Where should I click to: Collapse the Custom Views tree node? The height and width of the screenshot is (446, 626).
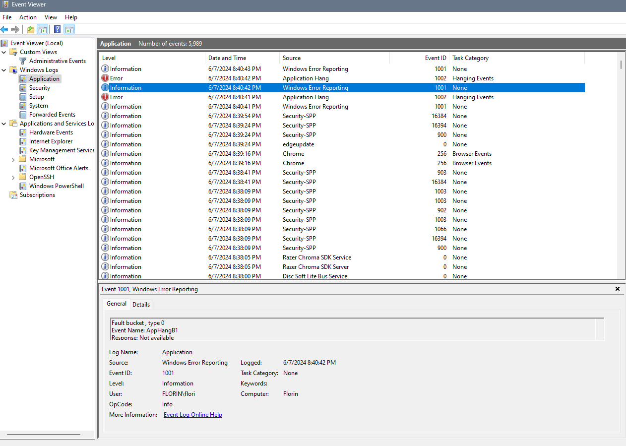tap(4, 52)
